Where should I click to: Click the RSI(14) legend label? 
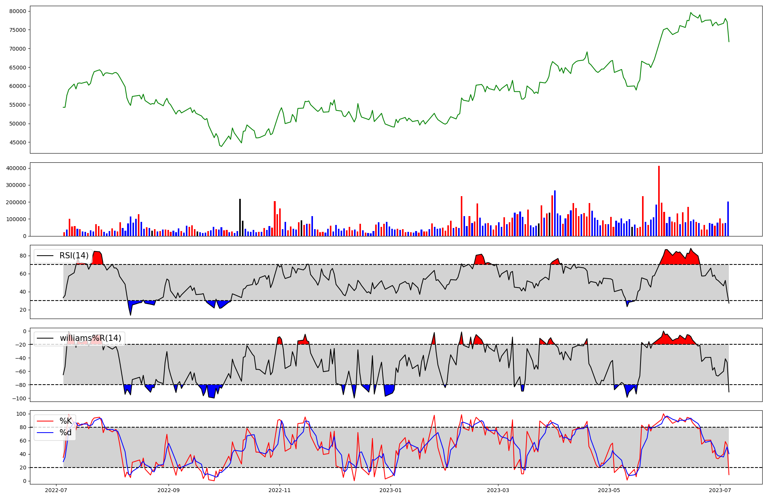(74, 256)
